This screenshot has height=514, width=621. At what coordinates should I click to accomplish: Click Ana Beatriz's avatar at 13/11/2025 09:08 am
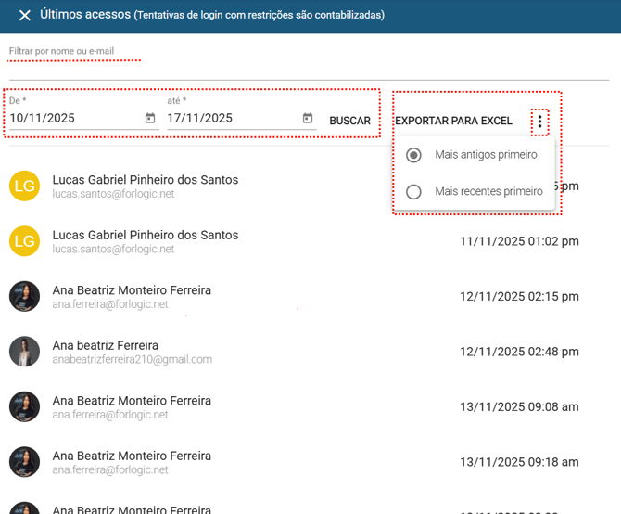click(25, 407)
